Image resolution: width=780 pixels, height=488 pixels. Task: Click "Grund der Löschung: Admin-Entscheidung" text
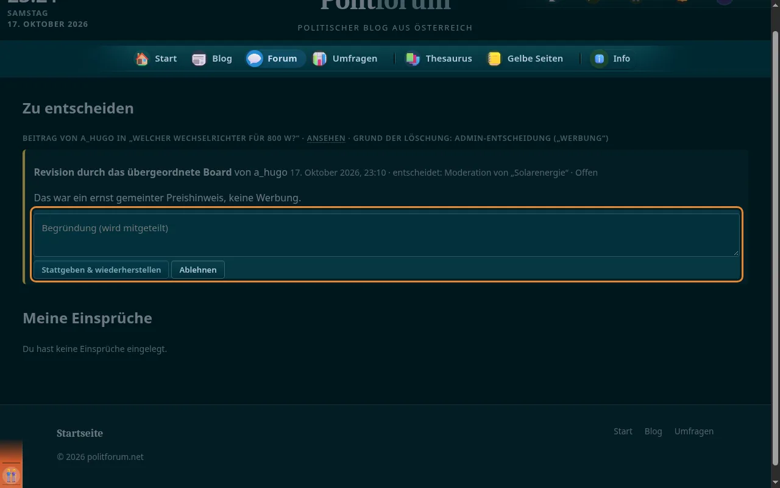click(452, 138)
